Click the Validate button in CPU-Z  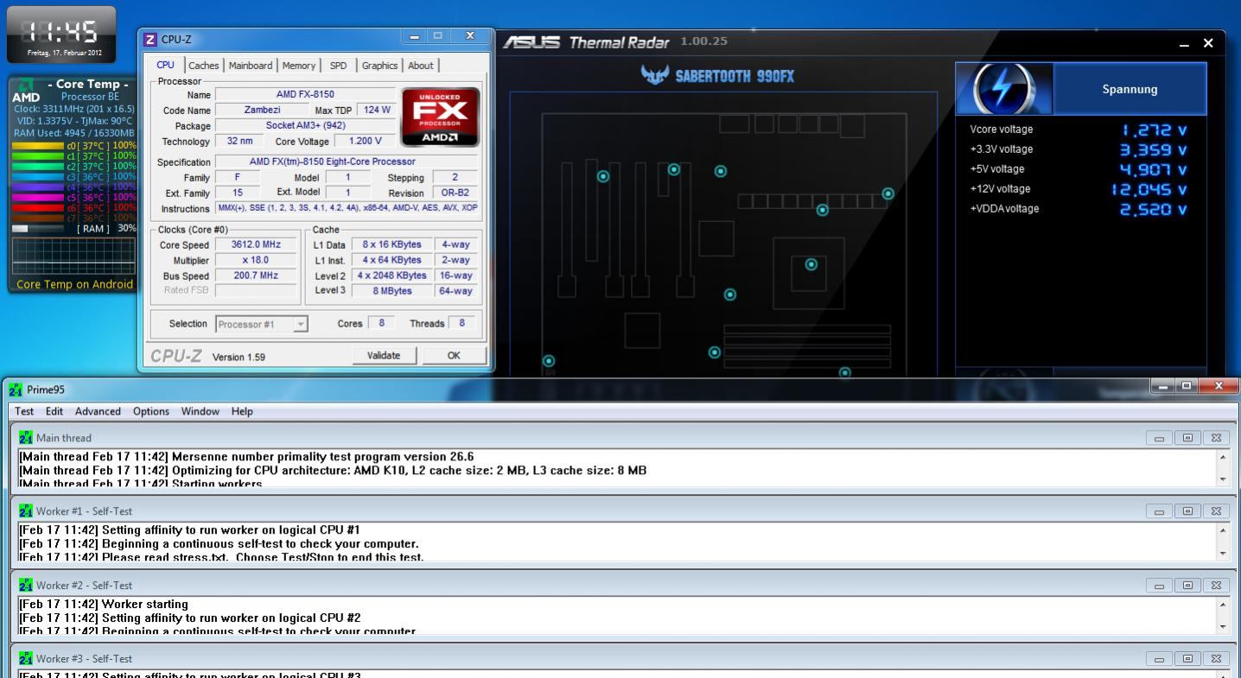(384, 355)
